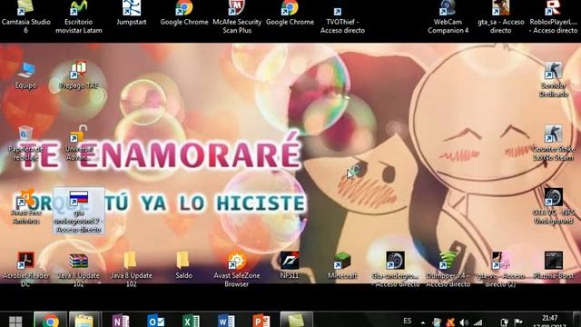Image resolution: width=581 pixels, height=327 pixels.
Task: Open Google Chrome icon beside TVOThief
Action: [290, 13]
